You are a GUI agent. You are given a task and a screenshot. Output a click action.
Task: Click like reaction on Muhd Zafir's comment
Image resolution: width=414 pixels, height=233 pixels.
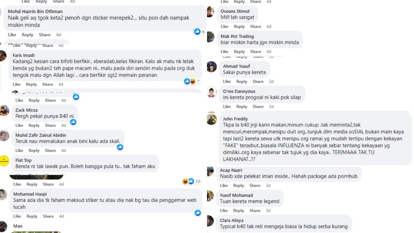pyautogui.click(x=120, y=147)
